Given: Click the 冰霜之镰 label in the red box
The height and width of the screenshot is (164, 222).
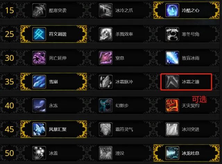Looking at the screenshot, I should point(190,82).
